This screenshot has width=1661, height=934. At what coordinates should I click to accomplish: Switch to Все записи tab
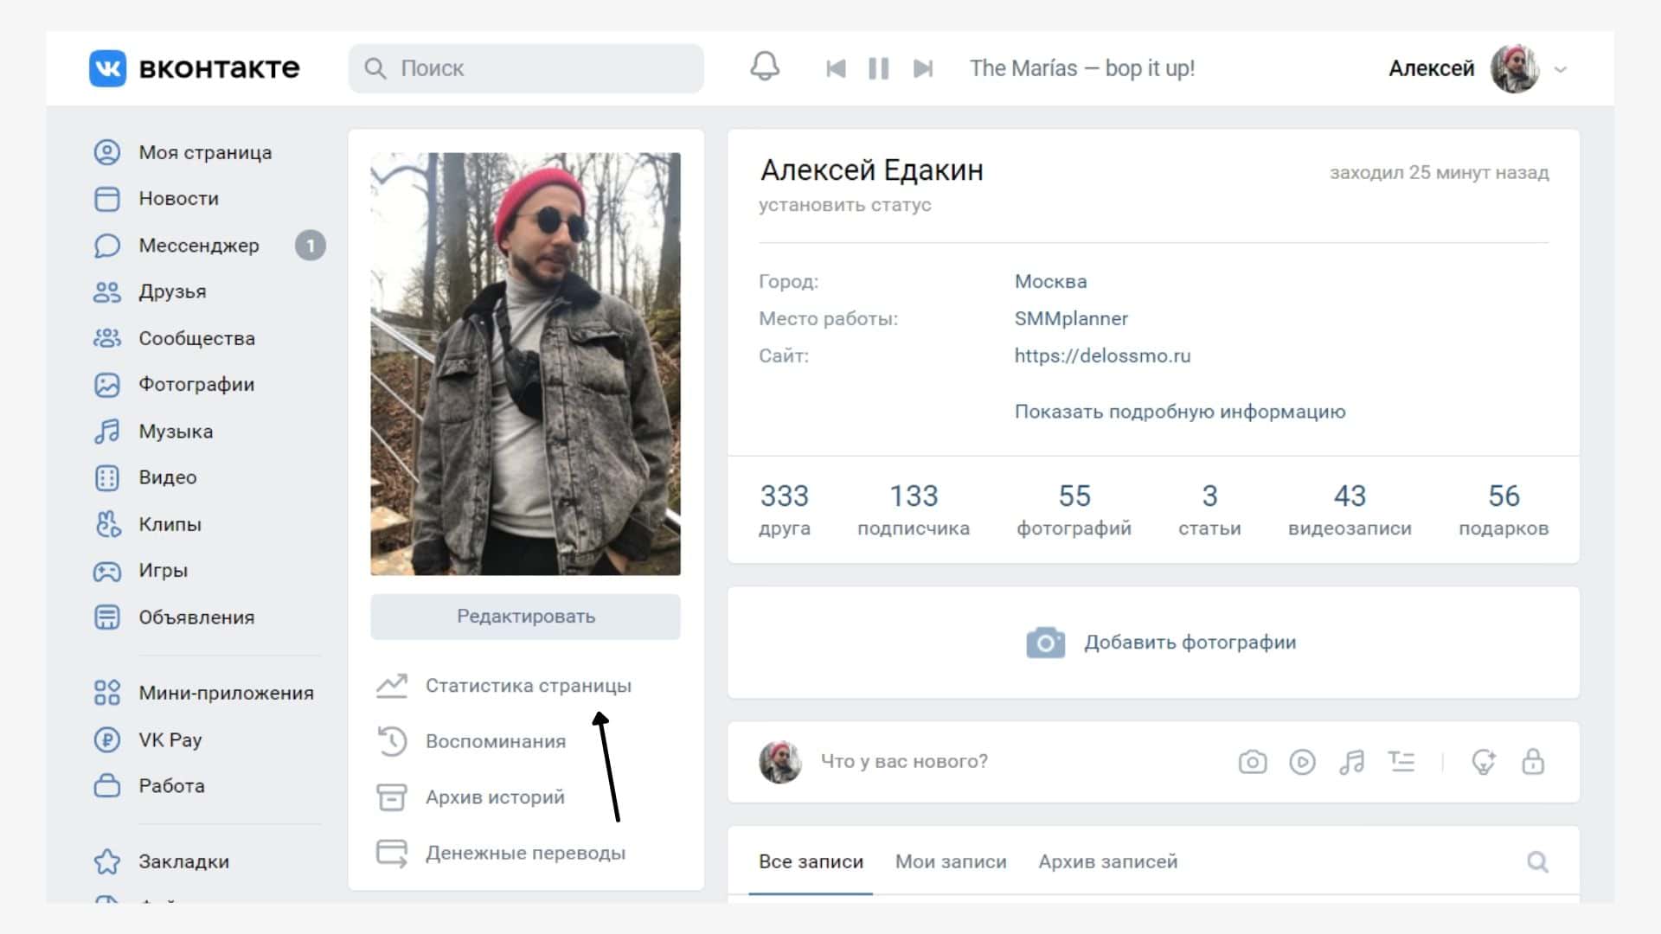(x=811, y=861)
